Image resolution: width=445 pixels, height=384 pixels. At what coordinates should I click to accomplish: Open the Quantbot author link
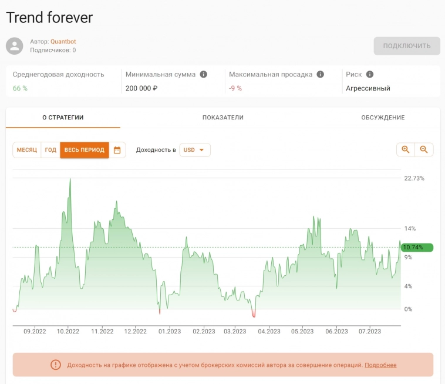pyautogui.click(x=63, y=42)
